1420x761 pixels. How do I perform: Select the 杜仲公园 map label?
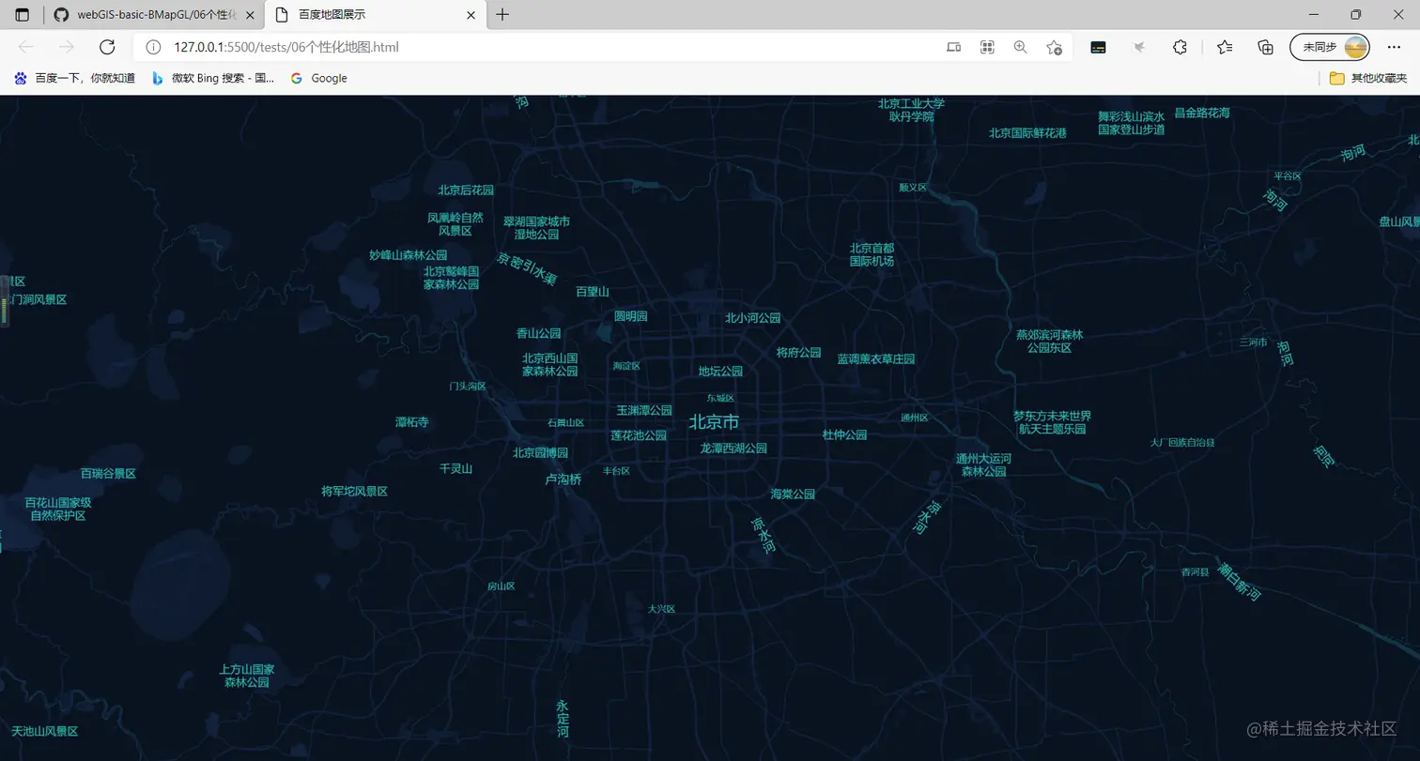844,434
